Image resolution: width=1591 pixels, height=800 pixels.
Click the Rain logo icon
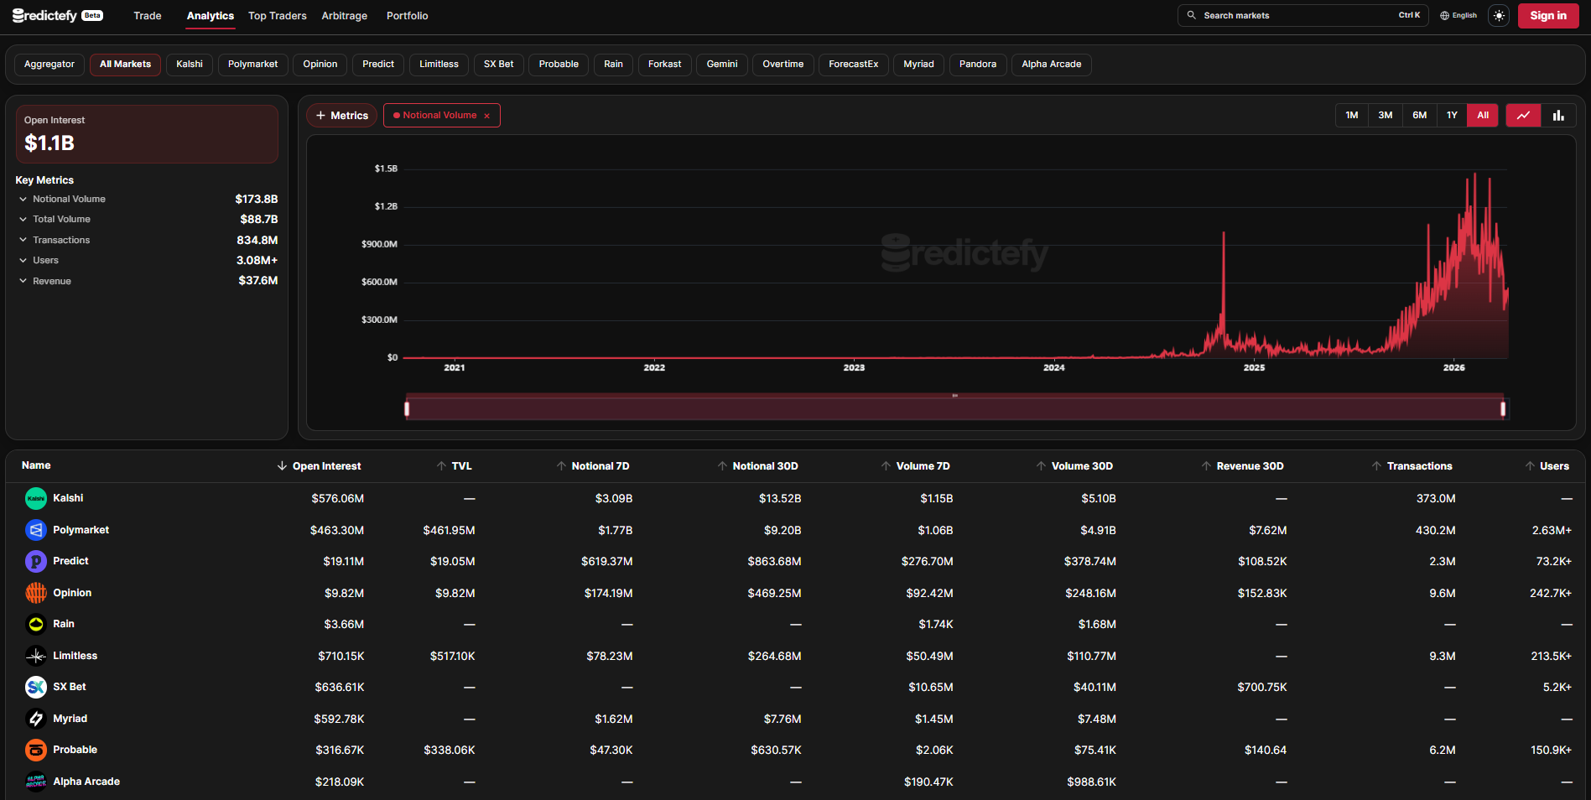tap(36, 625)
